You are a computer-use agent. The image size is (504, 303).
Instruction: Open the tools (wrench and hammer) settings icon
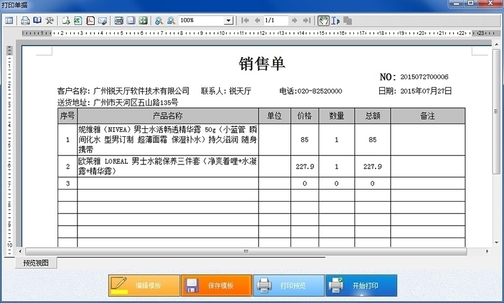(x=50, y=20)
